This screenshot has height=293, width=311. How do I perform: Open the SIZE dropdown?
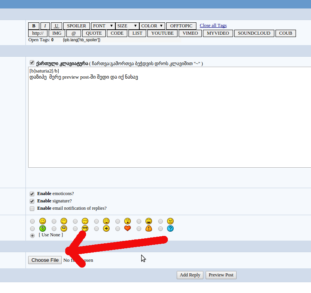pos(127,26)
